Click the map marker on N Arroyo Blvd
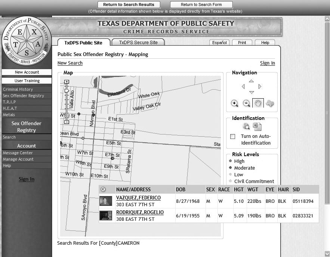This screenshot has height=257, width=330. coord(94,115)
